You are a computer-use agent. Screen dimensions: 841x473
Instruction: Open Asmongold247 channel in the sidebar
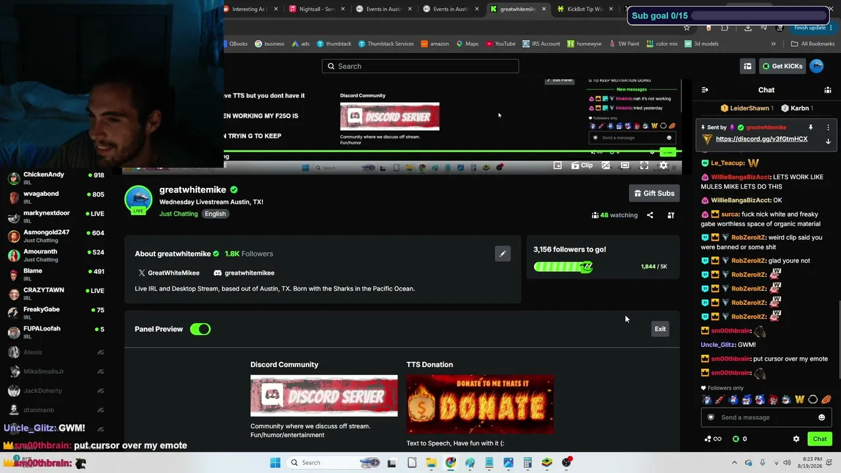56,236
